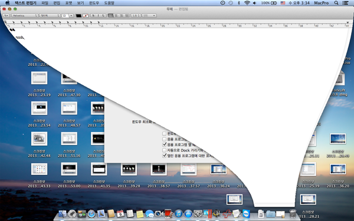The height and width of the screenshot is (221, 354).
Task: Select justified text alignment button
Action: click(126, 15)
